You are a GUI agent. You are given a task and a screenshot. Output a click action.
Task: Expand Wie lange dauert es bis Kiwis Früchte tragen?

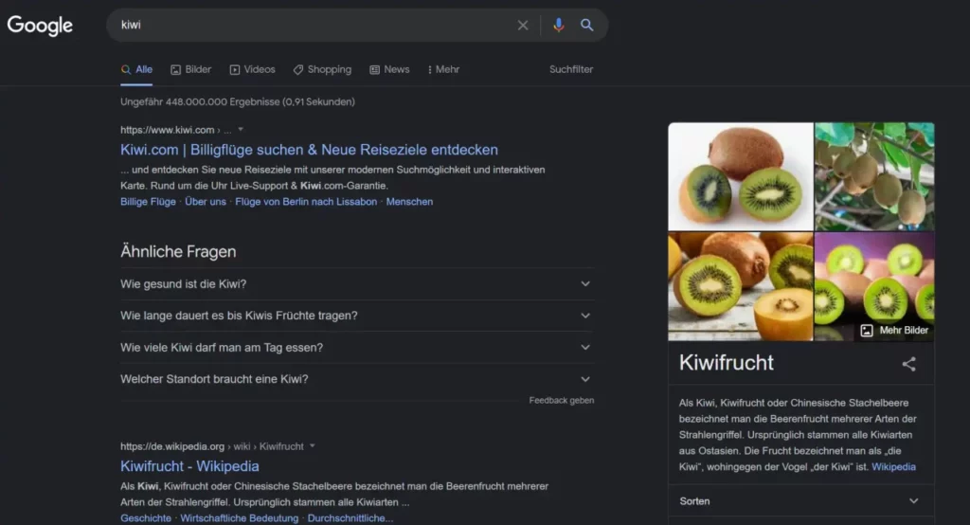click(x=357, y=316)
